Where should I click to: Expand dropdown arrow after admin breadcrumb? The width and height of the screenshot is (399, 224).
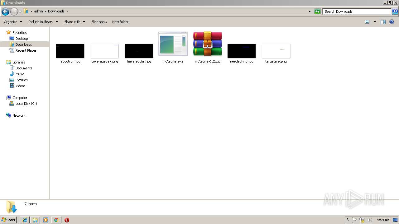click(46, 11)
